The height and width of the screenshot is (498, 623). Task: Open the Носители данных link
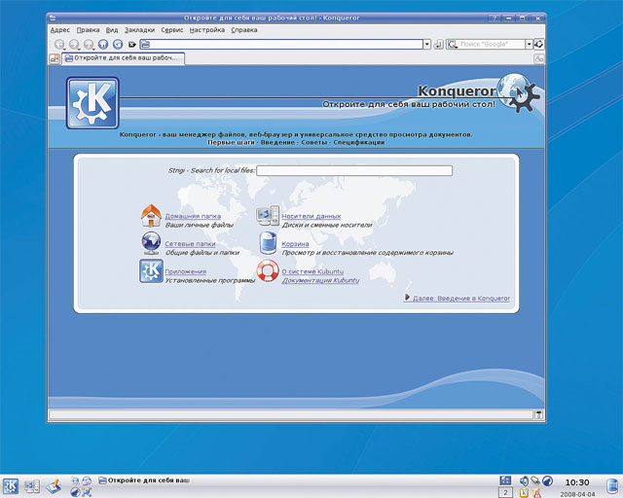311,216
